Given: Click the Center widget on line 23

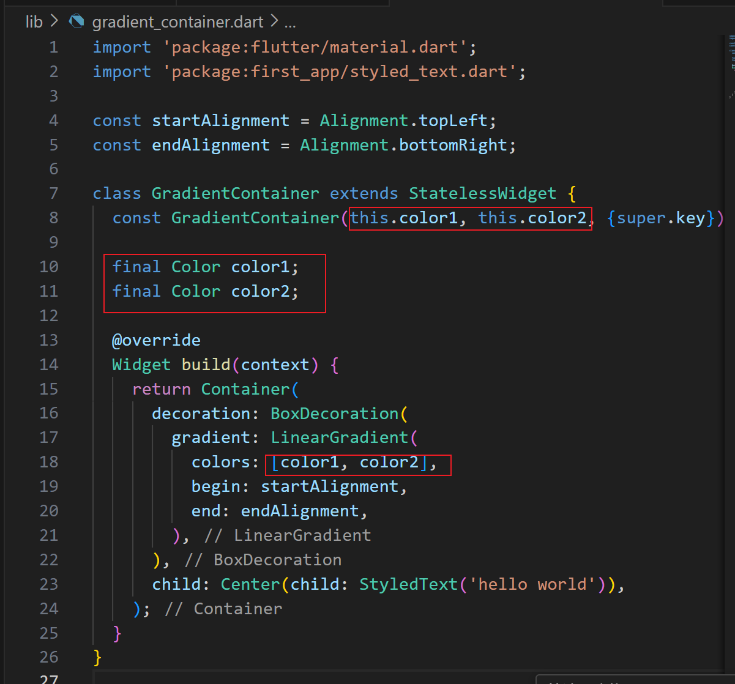Looking at the screenshot, I should [250, 584].
